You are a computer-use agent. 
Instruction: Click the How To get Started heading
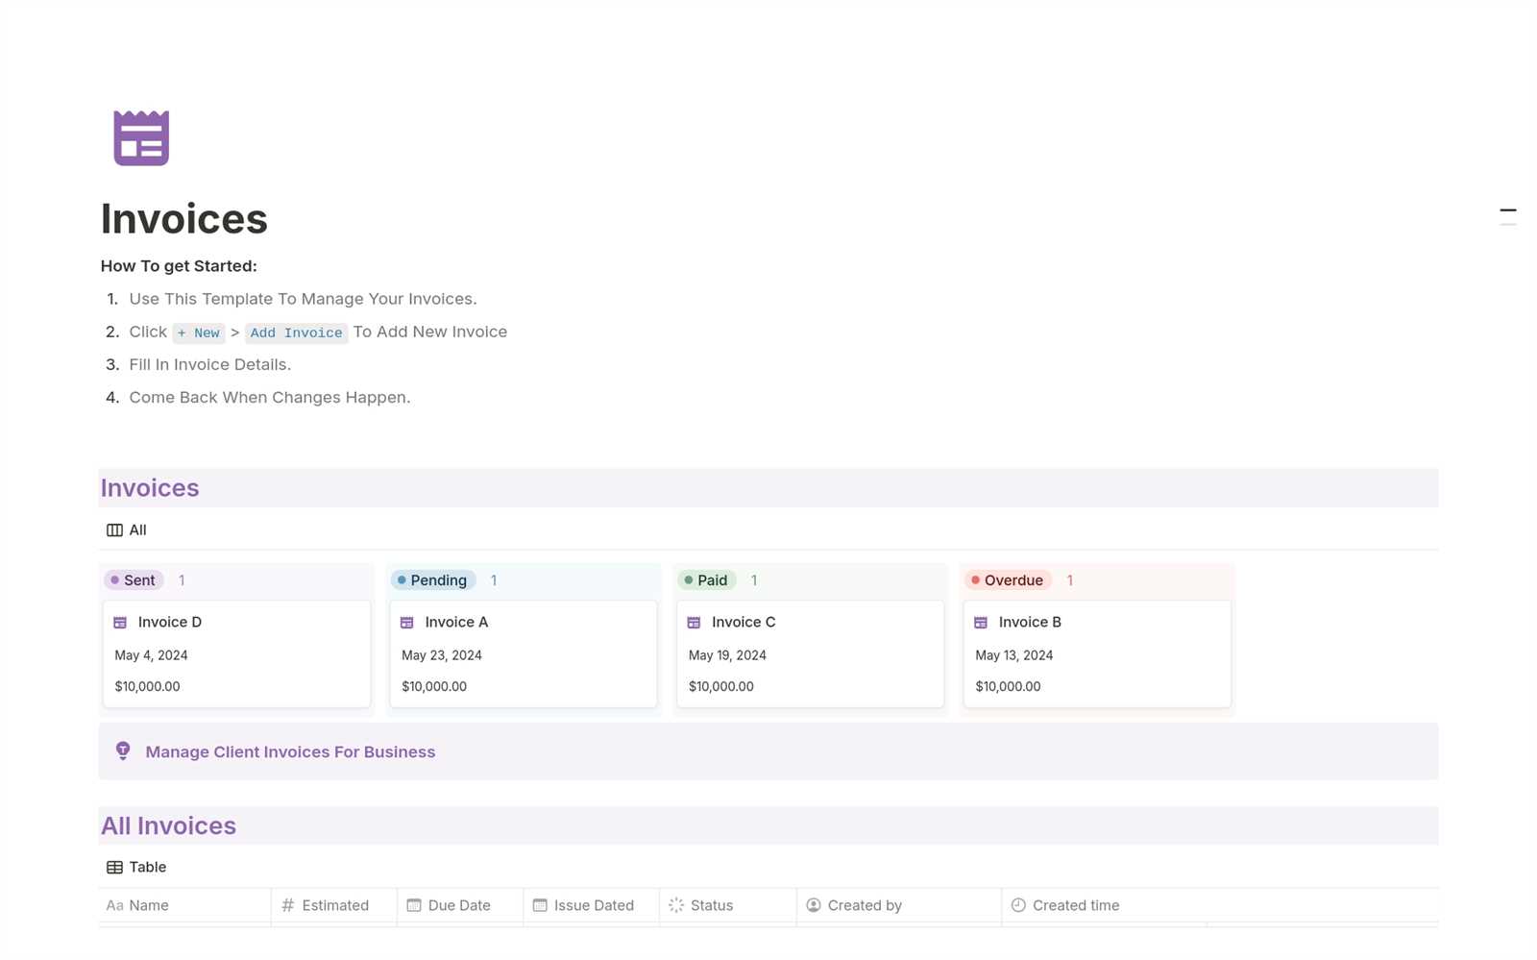point(179,266)
